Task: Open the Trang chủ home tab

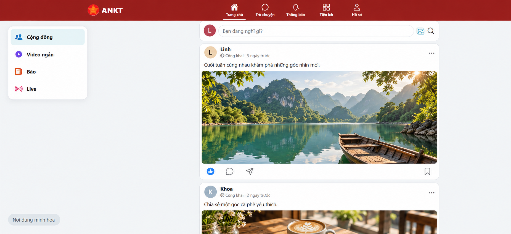Action: coord(234,10)
